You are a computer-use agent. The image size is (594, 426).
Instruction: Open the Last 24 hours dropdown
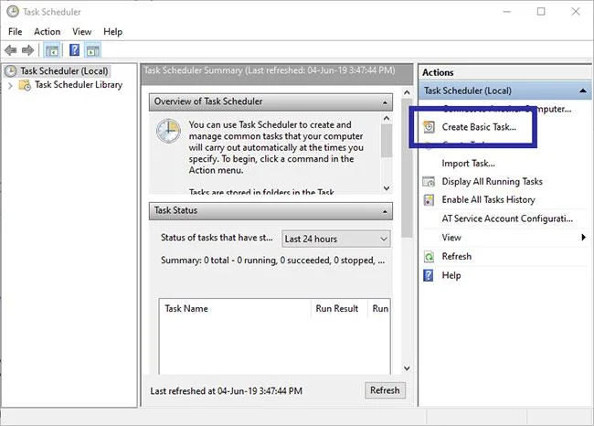point(336,240)
